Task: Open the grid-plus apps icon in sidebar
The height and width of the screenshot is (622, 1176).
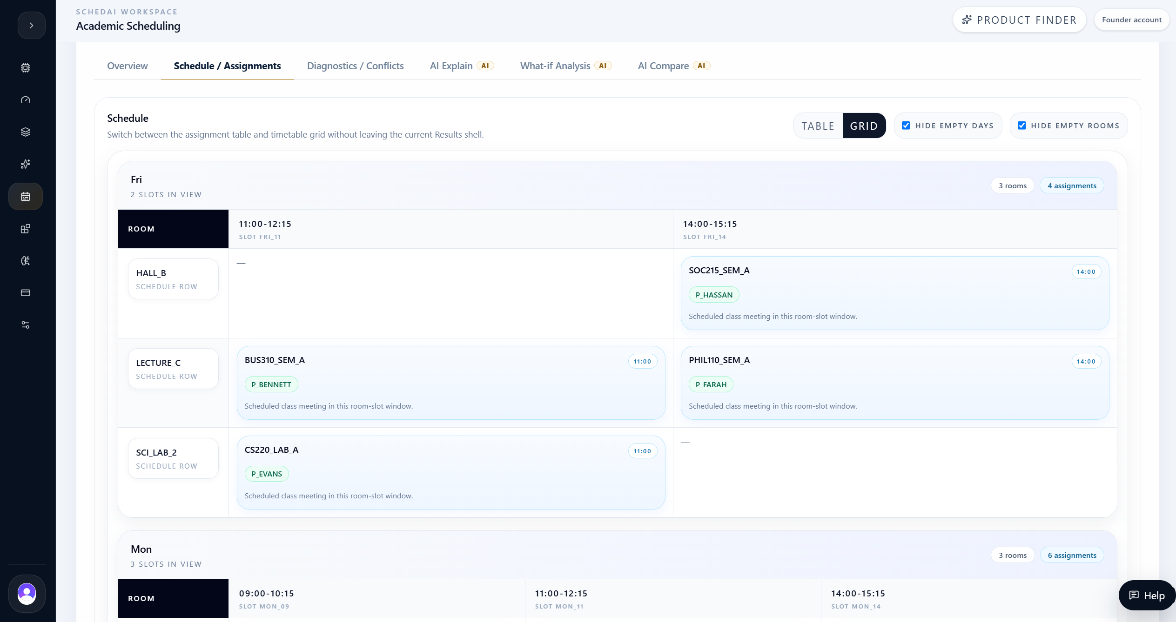Action: (26, 229)
